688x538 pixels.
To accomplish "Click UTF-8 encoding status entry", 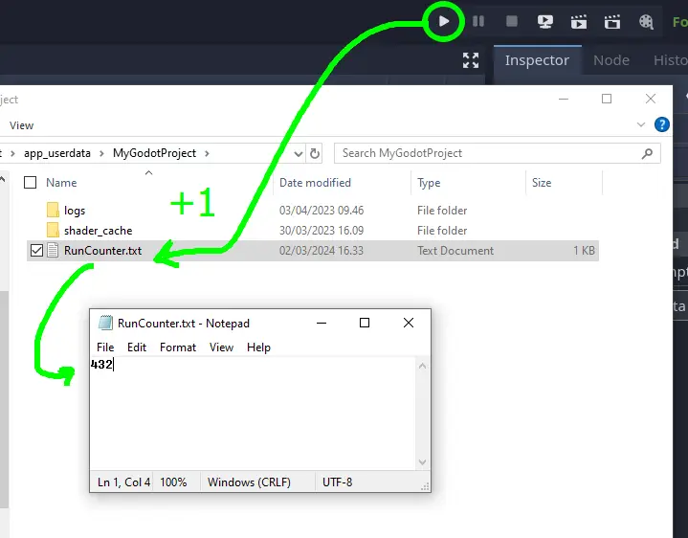I will point(338,482).
